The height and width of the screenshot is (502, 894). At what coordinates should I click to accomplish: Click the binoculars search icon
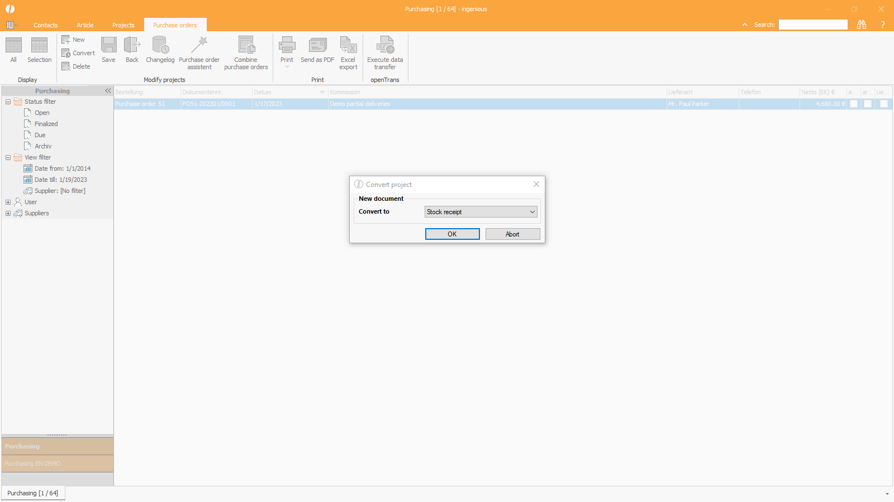click(862, 25)
